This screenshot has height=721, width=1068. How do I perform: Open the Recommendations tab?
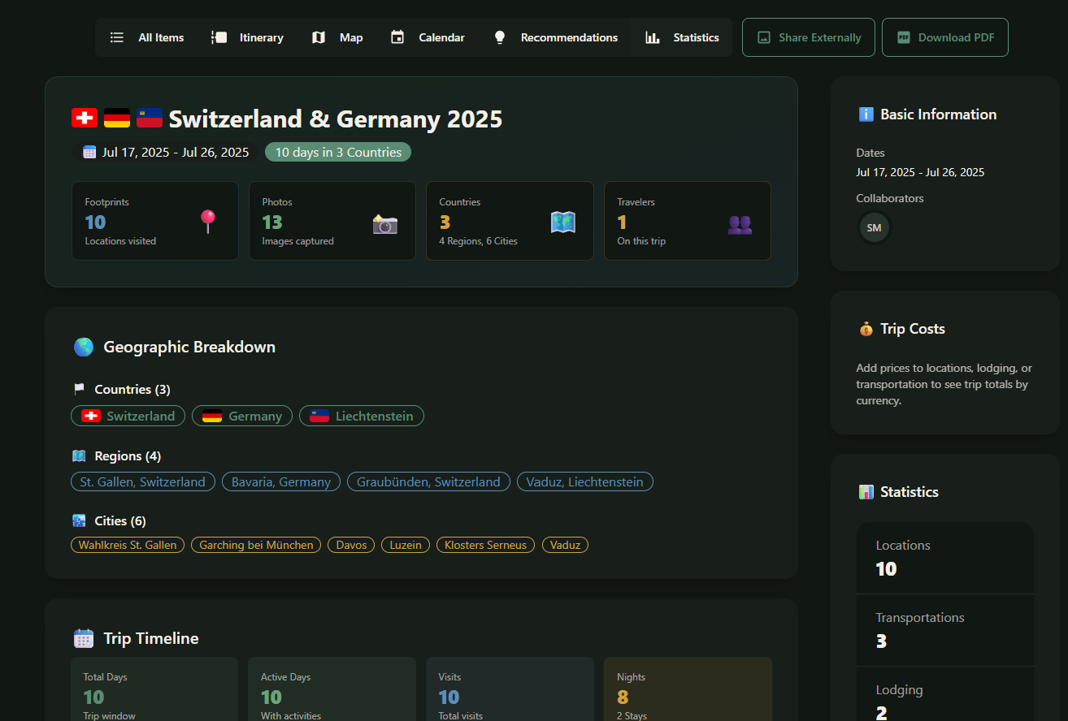(555, 37)
